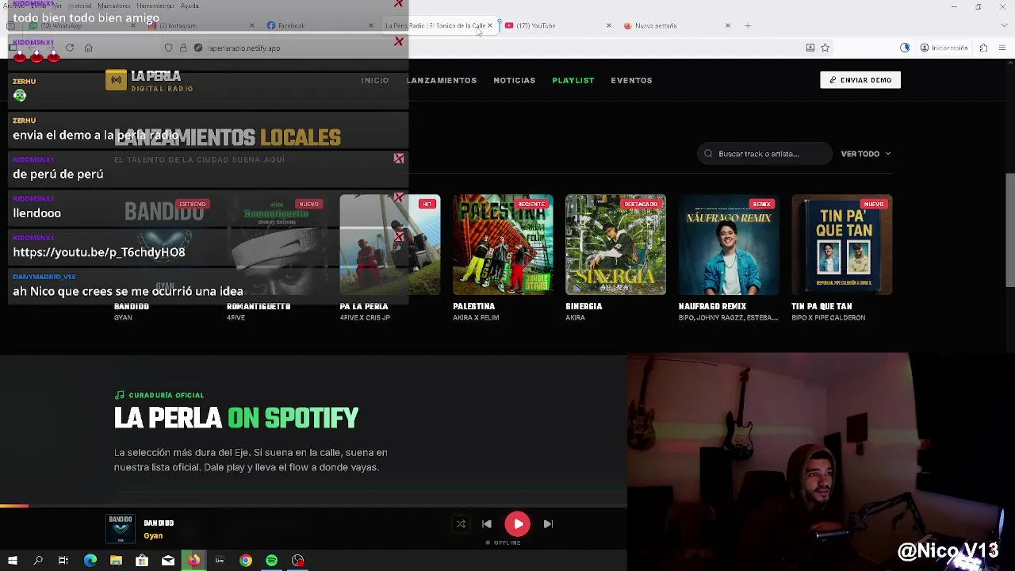Open the Sinergia album cover
Image resolution: width=1015 pixels, height=571 pixels.
click(x=615, y=245)
